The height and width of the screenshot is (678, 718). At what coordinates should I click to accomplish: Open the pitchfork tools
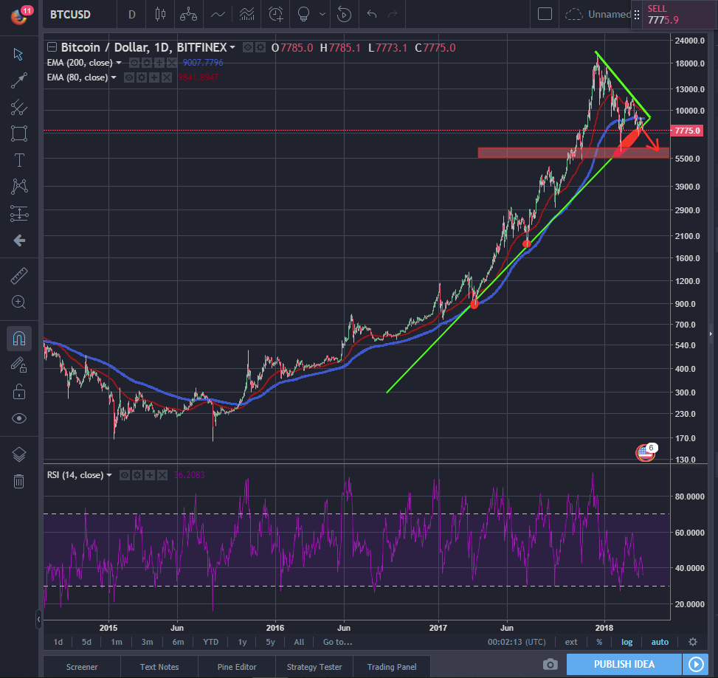[18, 108]
